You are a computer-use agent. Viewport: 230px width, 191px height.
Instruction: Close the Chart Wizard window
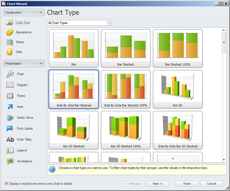[x=226, y=4]
